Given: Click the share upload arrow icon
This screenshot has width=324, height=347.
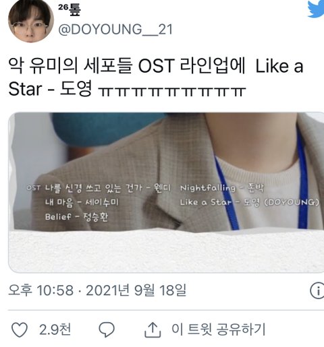Looking at the screenshot, I should [x=153, y=329].
